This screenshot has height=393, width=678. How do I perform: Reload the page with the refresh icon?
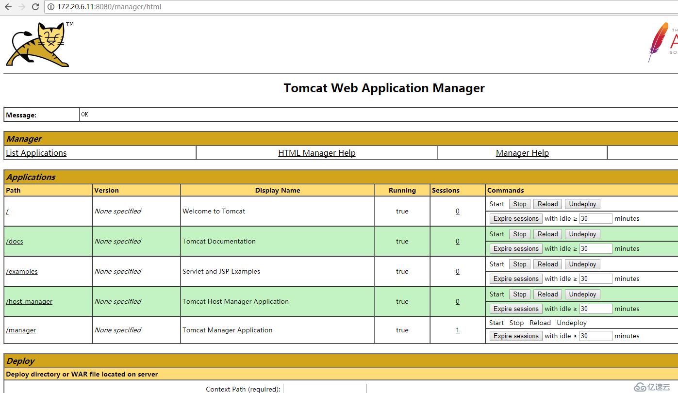click(x=35, y=7)
